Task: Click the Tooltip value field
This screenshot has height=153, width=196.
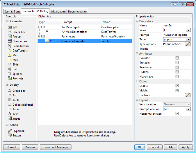Action: point(177,49)
